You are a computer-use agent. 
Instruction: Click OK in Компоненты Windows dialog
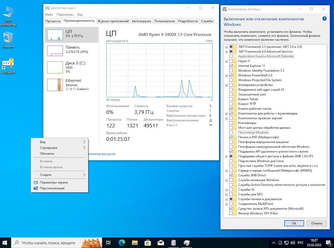(x=294, y=223)
